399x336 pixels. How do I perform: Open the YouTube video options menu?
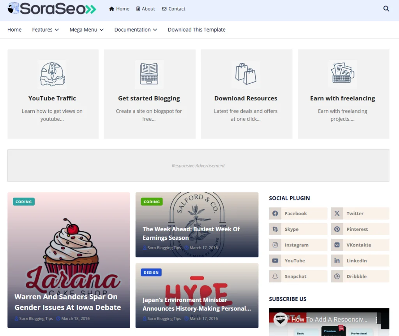pos(376,319)
